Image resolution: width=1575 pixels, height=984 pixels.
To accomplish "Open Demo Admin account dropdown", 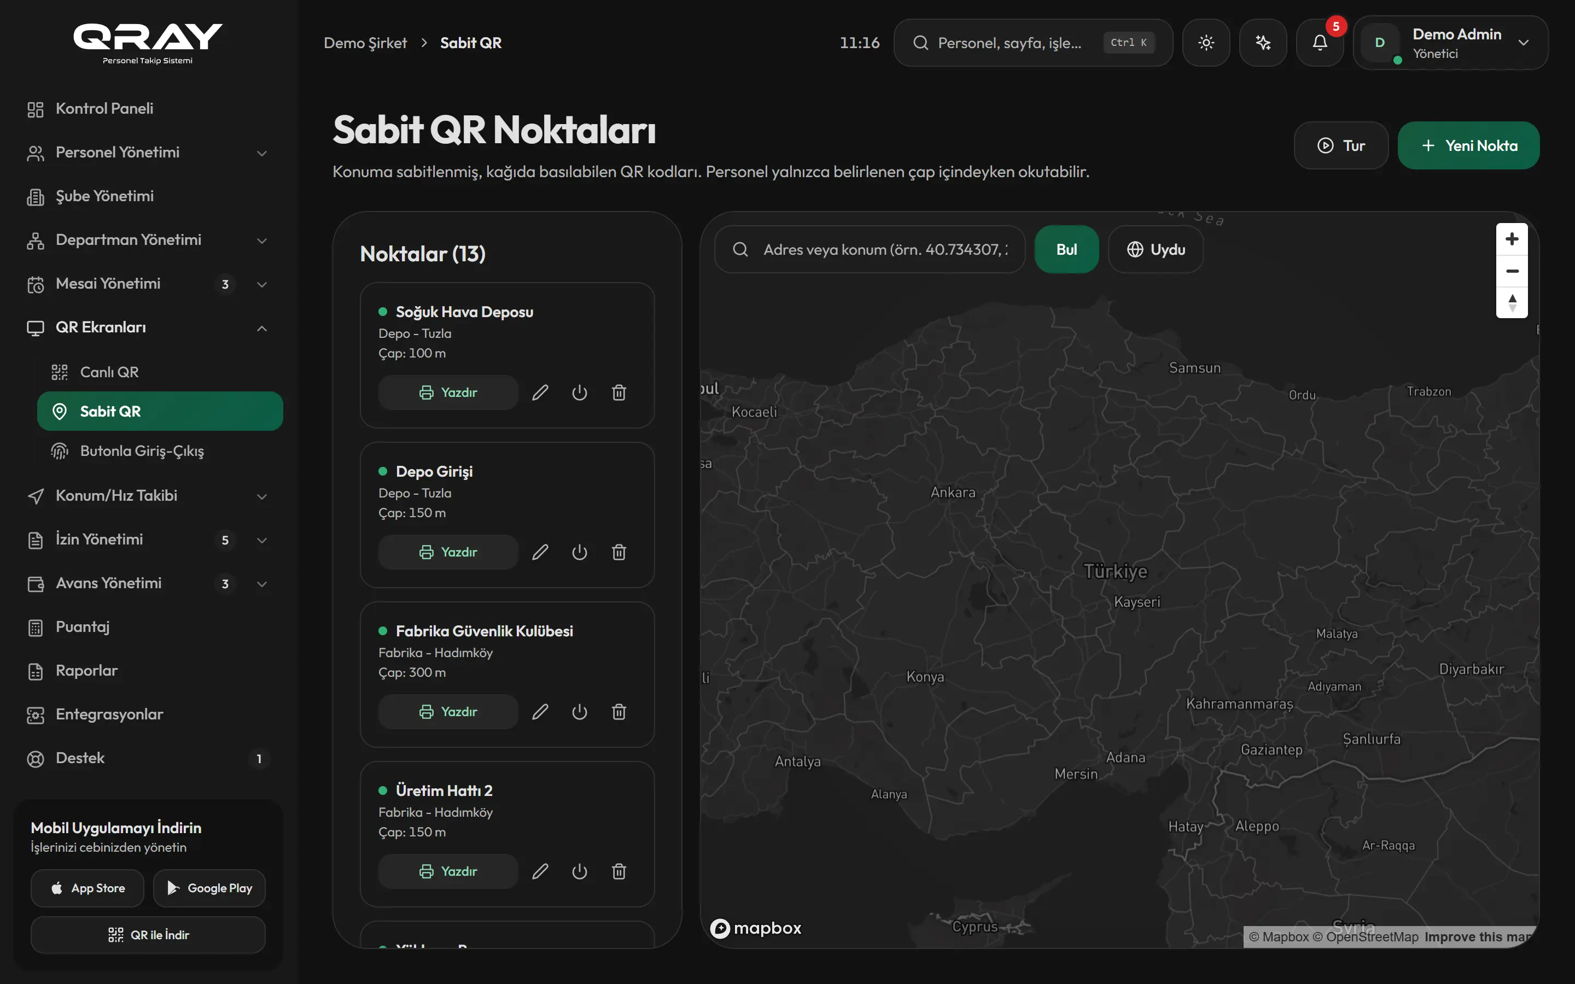I will click(1451, 43).
